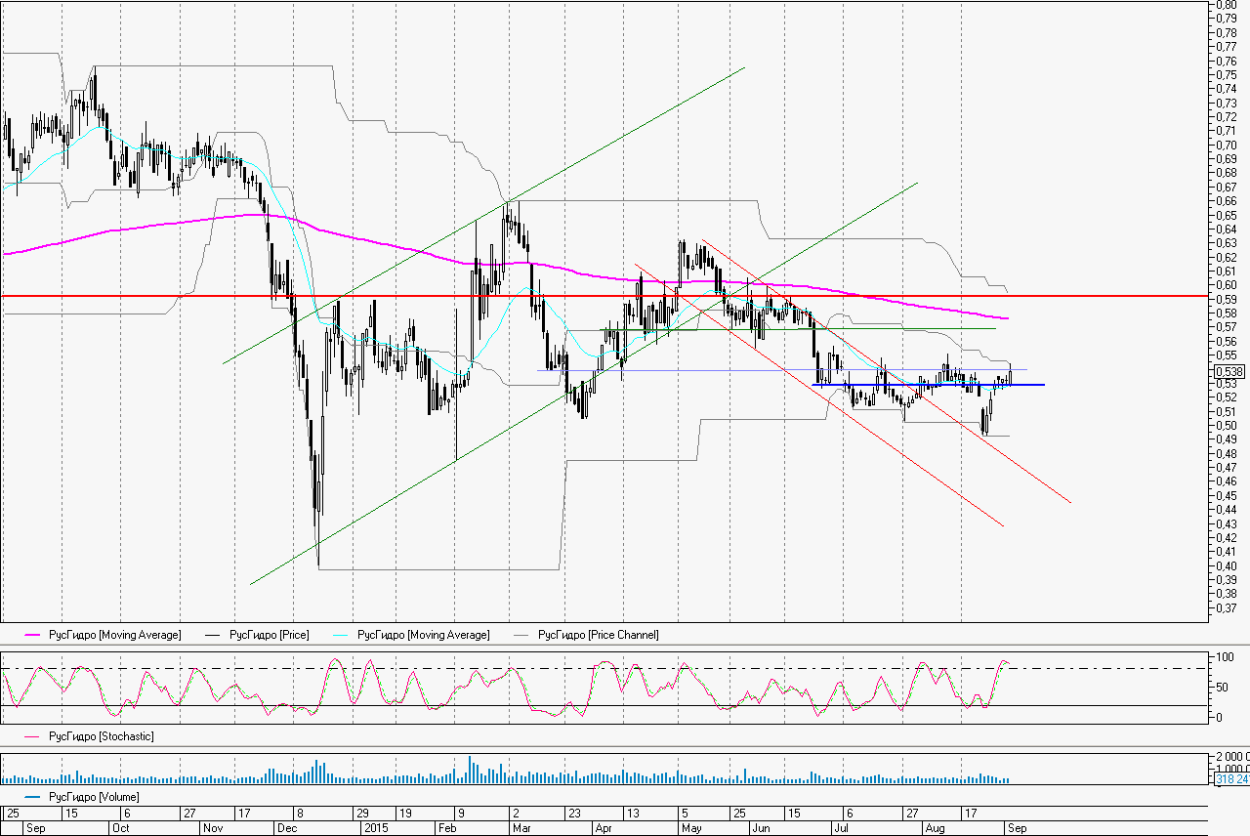Click the Mar month label on time axis

coord(521,827)
